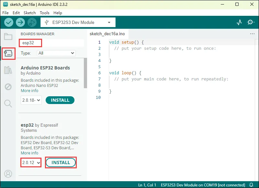Open the Serial Plotter
The image size is (259, 188).
click(239, 22)
